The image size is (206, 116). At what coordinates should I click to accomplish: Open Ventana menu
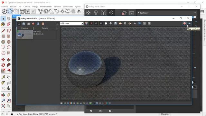coord(57,6)
